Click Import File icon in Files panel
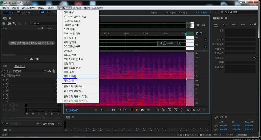Screen dimensions: 261x140 (9, 24)
